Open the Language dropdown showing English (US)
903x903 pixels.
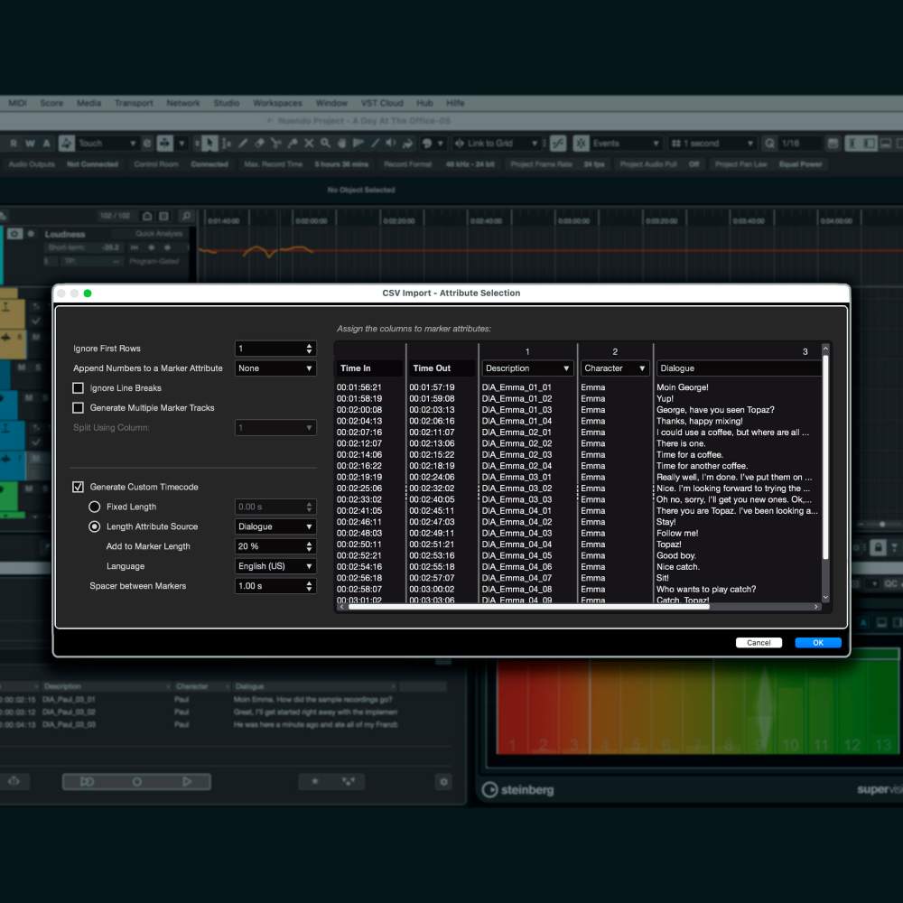275,566
